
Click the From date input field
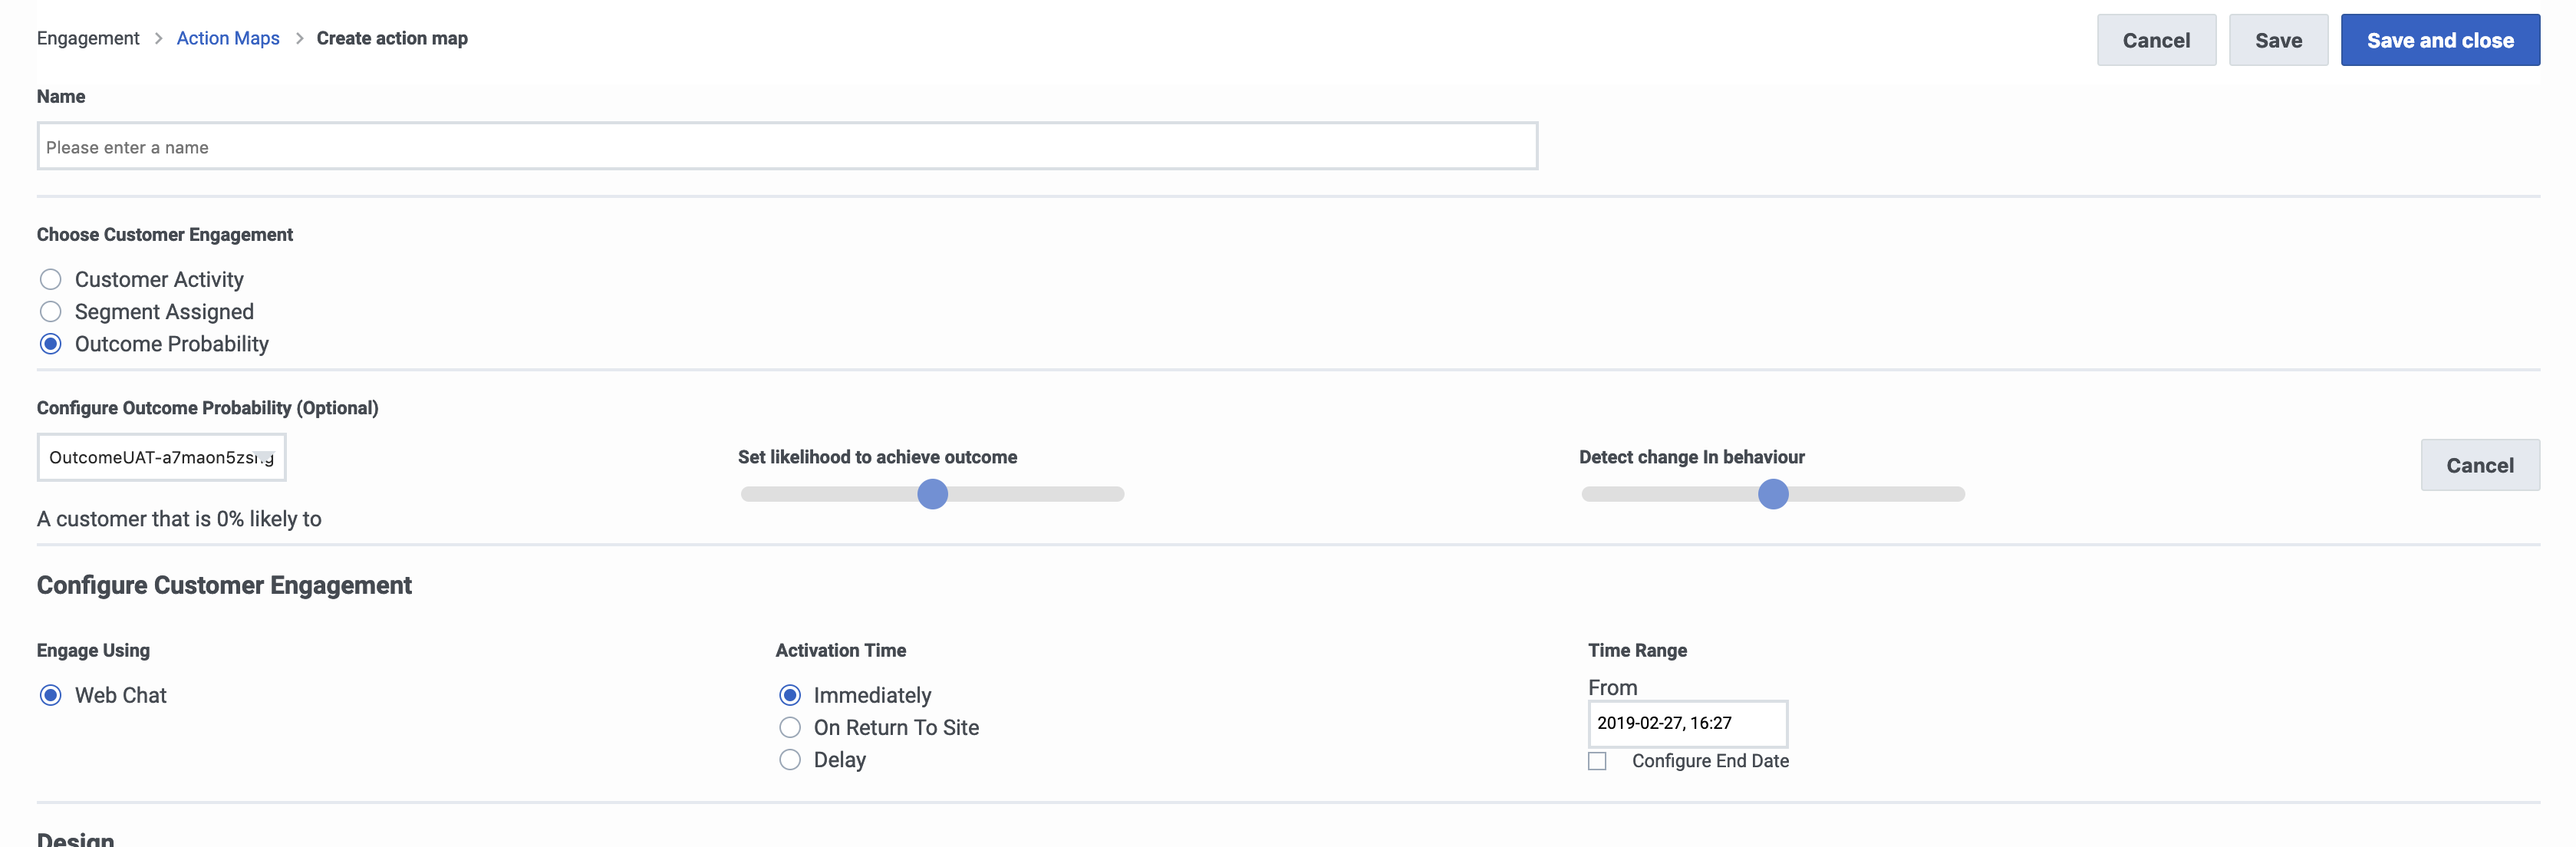[x=1687, y=723]
